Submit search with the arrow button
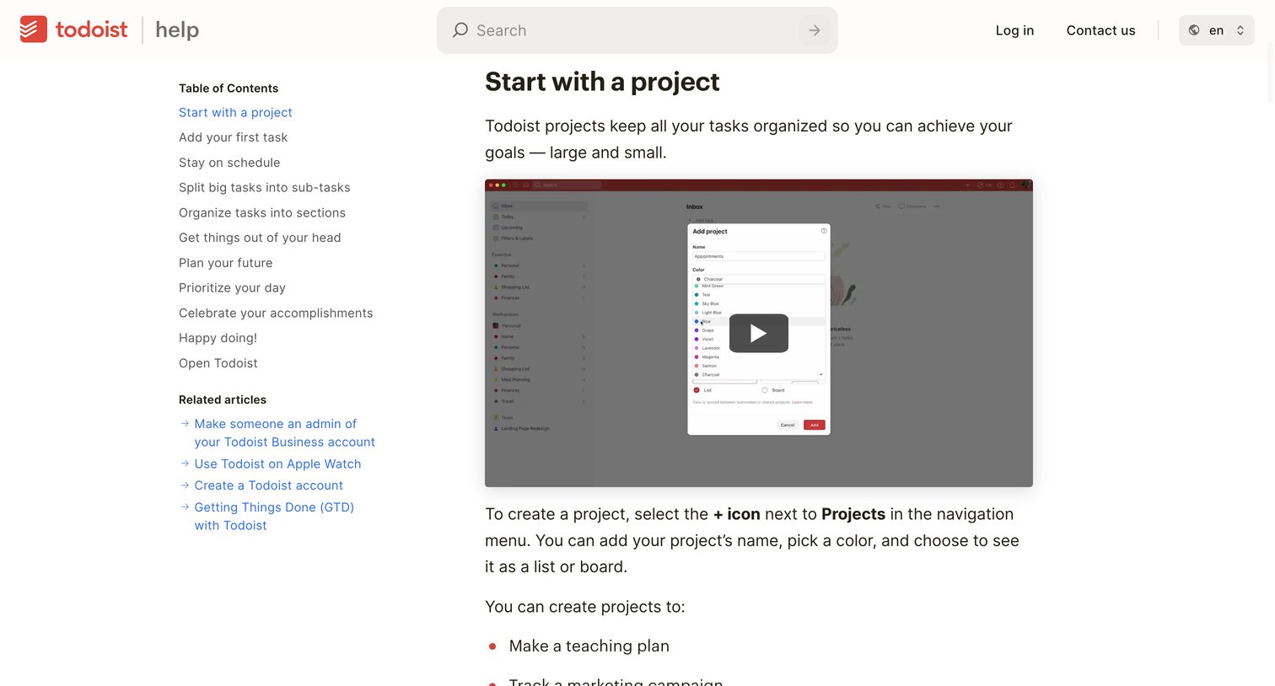The image size is (1275, 686). tap(815, 30)
